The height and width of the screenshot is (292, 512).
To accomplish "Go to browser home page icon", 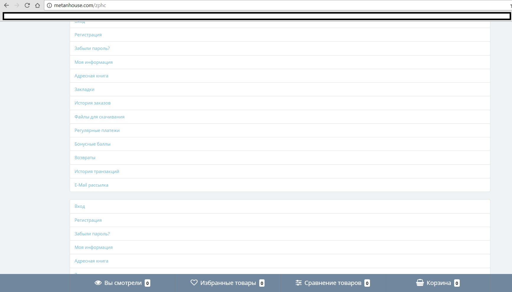I will (37, 5).
